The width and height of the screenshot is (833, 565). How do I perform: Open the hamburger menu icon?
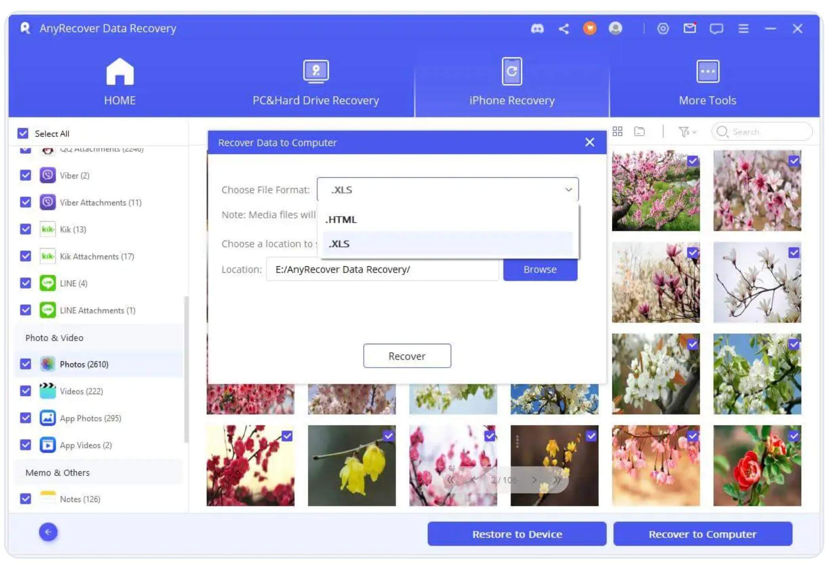[743, 28]
